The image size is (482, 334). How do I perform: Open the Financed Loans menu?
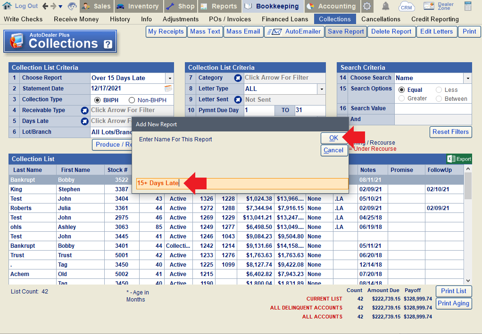285,19
